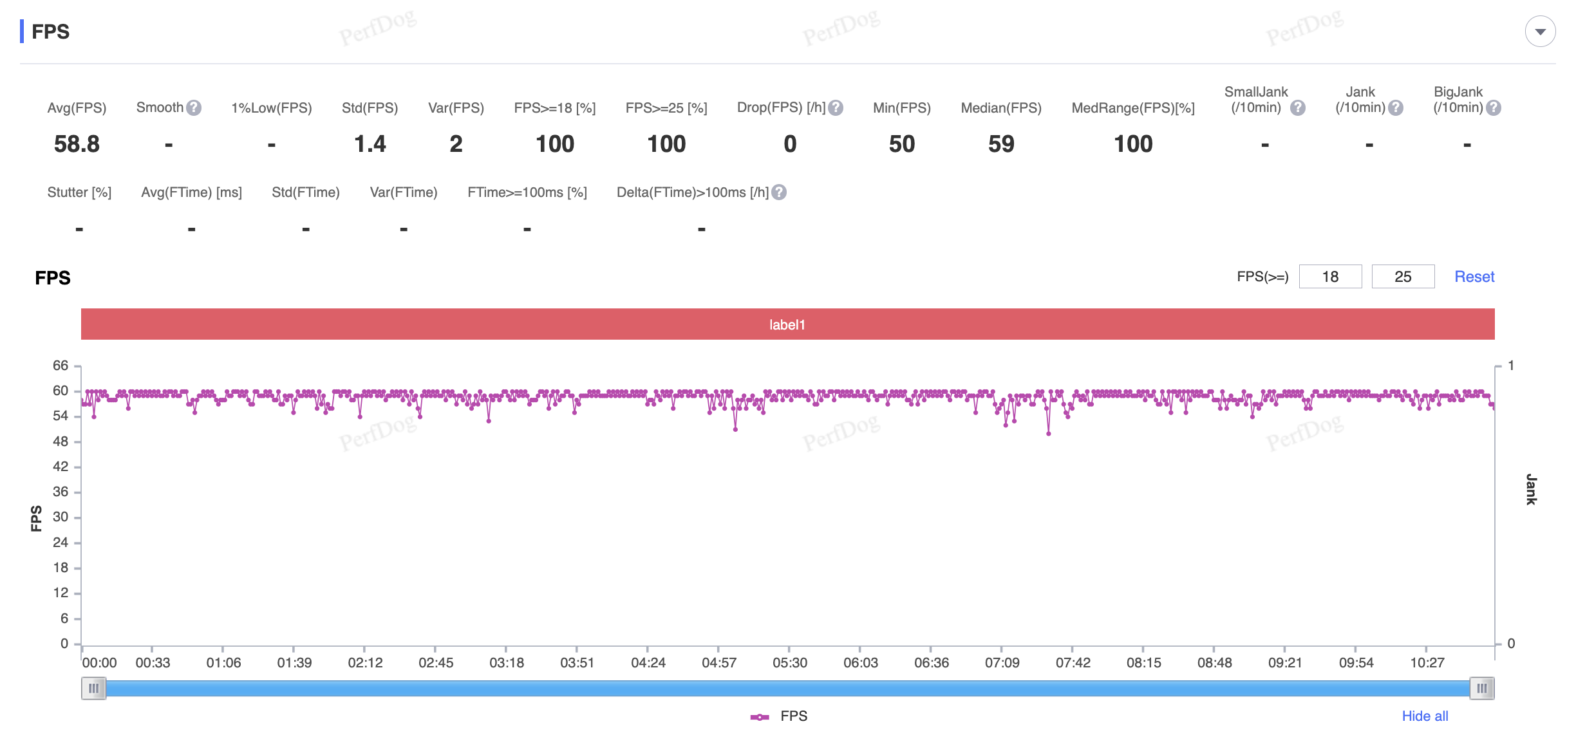Collapse FPS section with dropdown arrow
1576x753 pixels.
(x=1540, y=32)
